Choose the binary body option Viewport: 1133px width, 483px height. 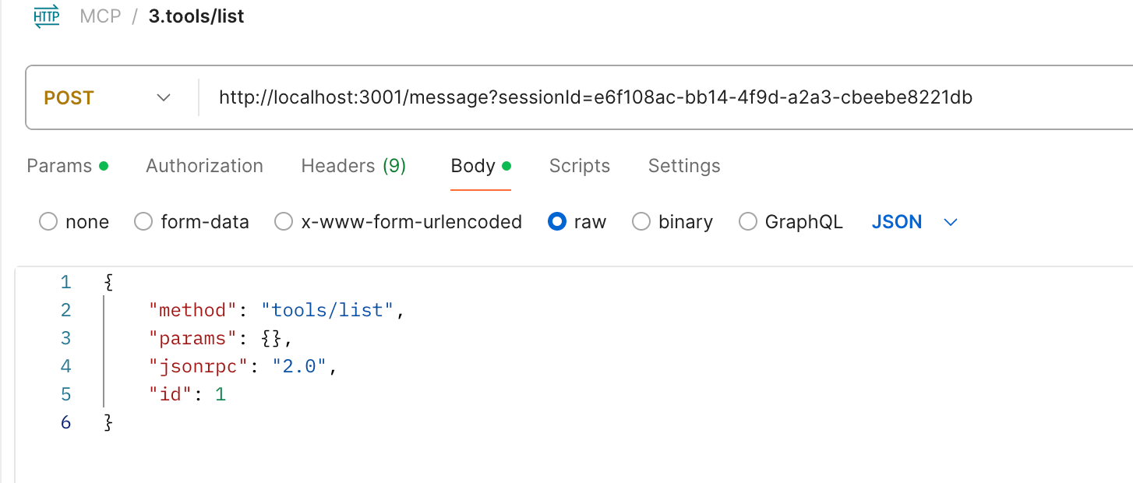(672, 222)
